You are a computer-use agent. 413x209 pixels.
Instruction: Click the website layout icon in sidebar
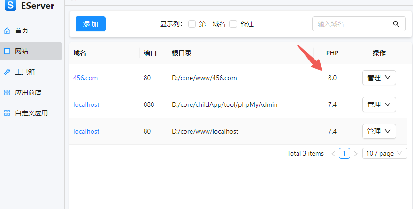pos(7,51)
